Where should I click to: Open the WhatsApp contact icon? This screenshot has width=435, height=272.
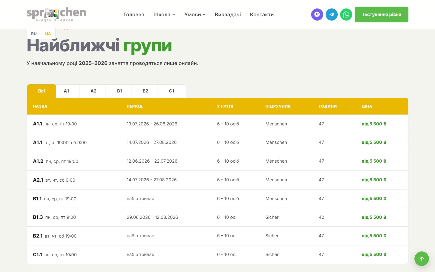click(346, 15)
